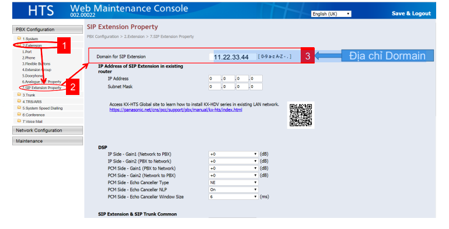Select 4.Extension Group tree item

[37, 70]
